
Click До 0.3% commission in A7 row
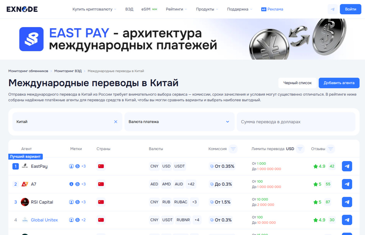tap(223, 184)
